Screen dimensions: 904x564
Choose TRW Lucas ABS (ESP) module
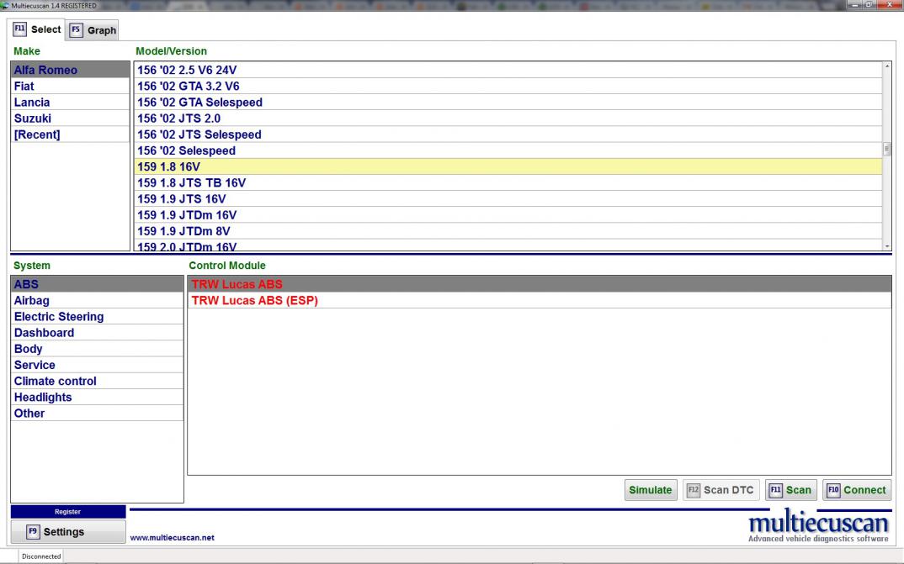539,300
